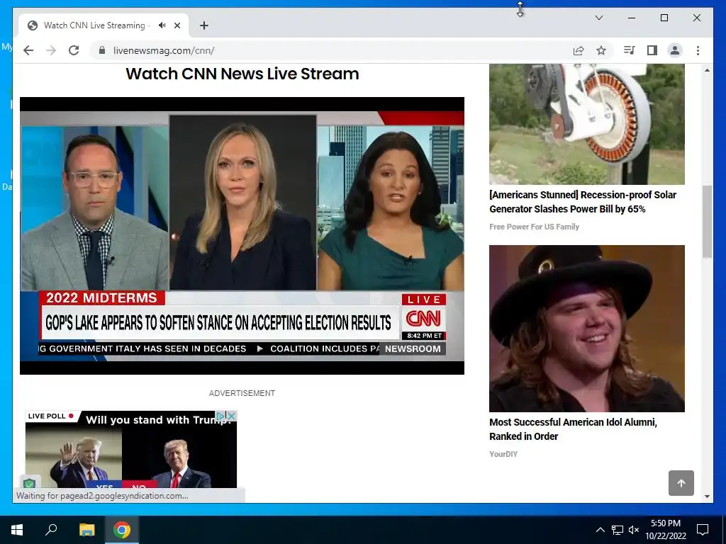Bookmark this page with the star
The image size is (726, 544).
[x=601, y=50]
